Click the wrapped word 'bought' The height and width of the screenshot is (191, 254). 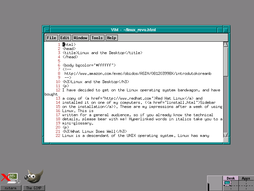click(x=51, y=94)
